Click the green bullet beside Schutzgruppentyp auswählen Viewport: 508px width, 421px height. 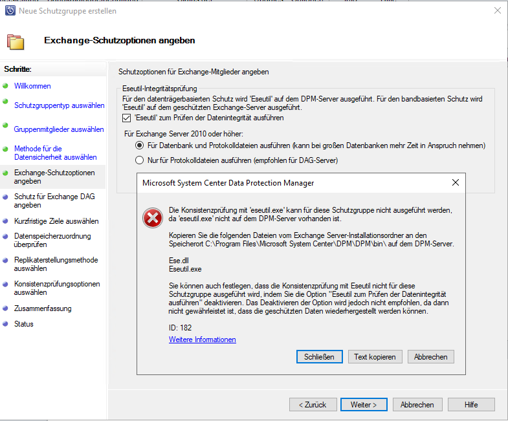(x=5, y=102)
